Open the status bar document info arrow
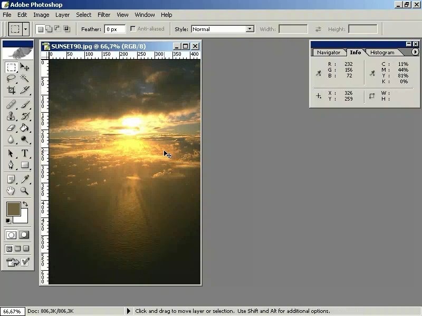 tap(128, 311)
